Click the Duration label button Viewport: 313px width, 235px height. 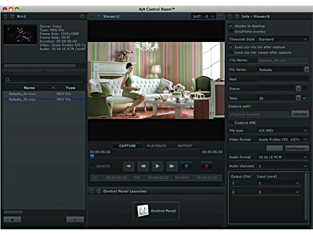click(182, 177)
